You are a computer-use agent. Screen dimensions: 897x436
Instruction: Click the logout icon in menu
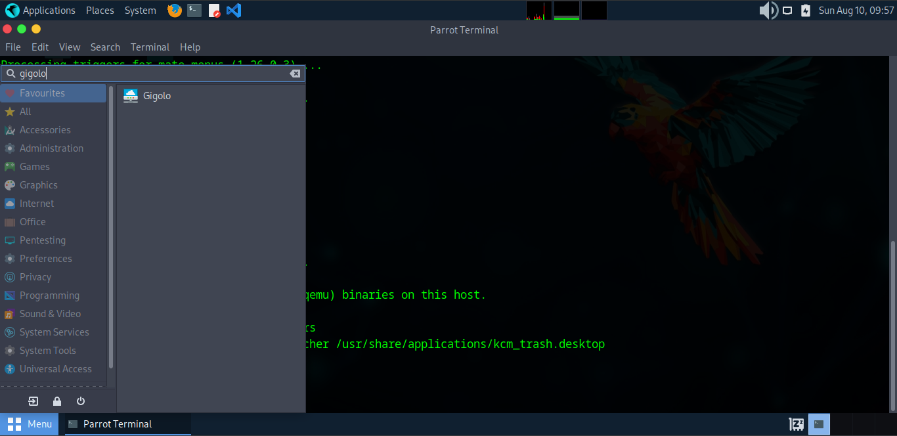point(33,401)
